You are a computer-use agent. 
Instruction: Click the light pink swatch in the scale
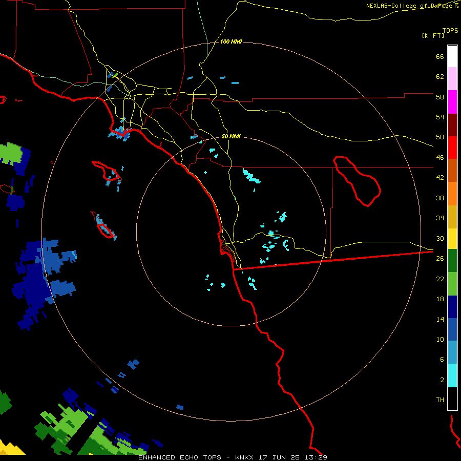coord(452,79)
